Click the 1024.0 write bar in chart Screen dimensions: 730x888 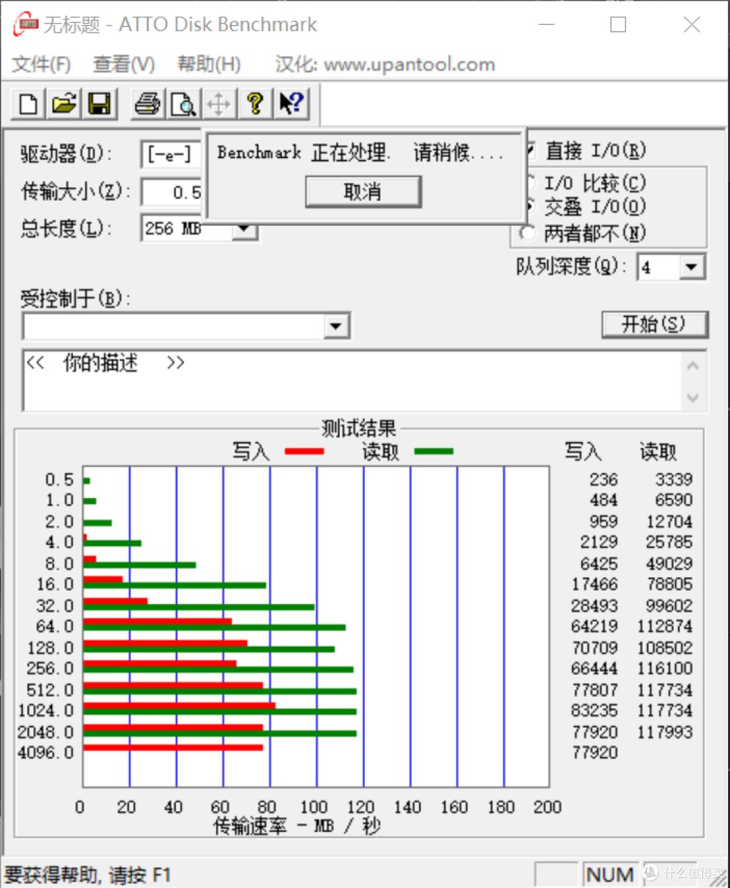(x=179, y=706)
